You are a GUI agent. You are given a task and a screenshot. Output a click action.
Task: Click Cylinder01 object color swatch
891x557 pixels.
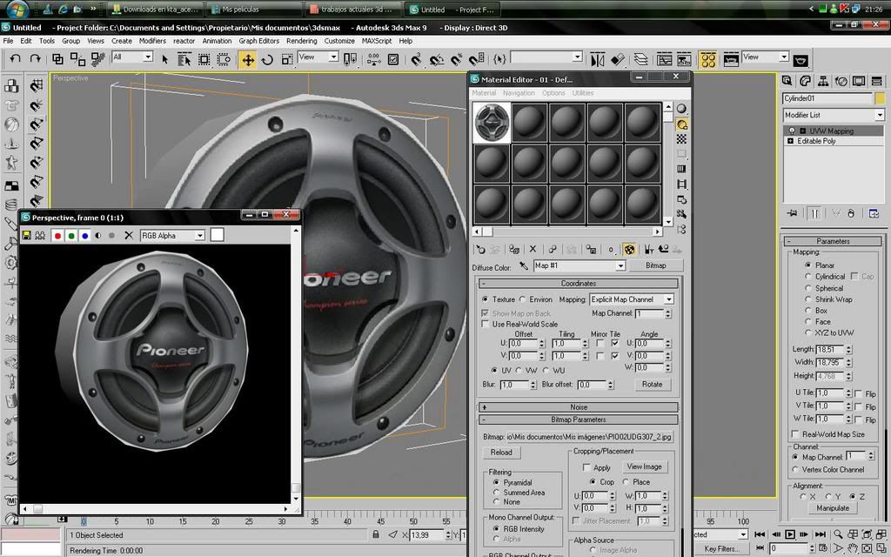point(880,98)
